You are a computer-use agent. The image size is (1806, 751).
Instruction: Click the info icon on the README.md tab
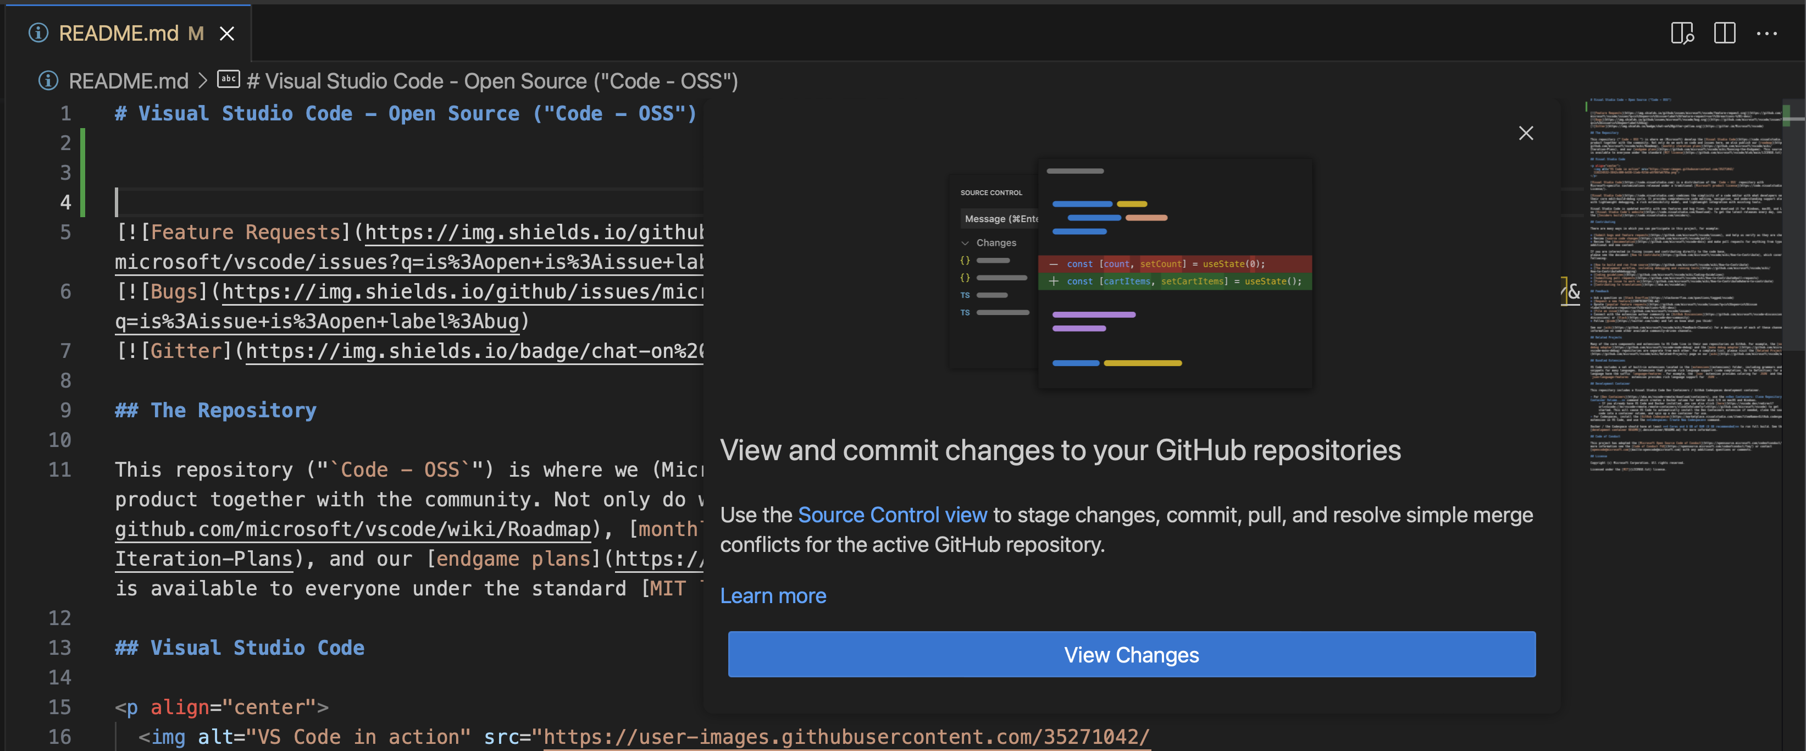click(38, 33)
